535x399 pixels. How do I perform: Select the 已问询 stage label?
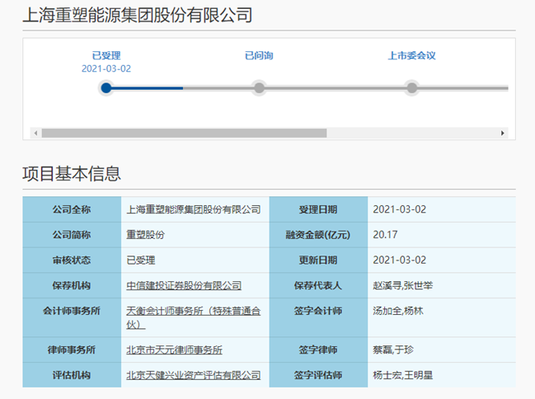pos(259,55)
